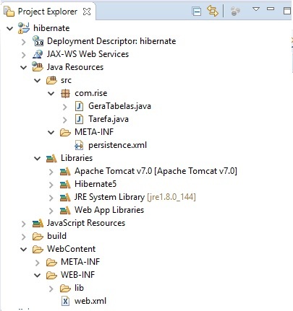293x311 pixels.
Task: Collapse the WebContent folder
Action: (23, 249)
